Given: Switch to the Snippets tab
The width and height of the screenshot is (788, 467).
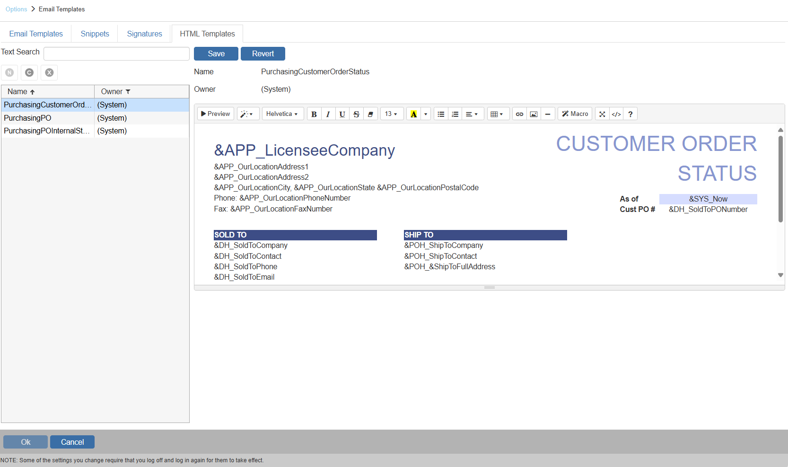Looking at the screenshot, I should point(95,34).
